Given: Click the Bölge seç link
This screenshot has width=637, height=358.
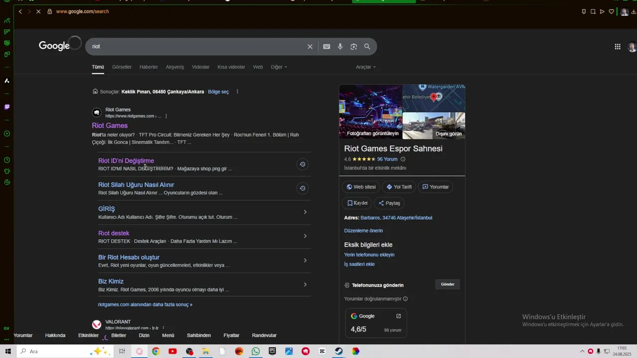Looking at the screenshot, I should [x=218, y=91].
